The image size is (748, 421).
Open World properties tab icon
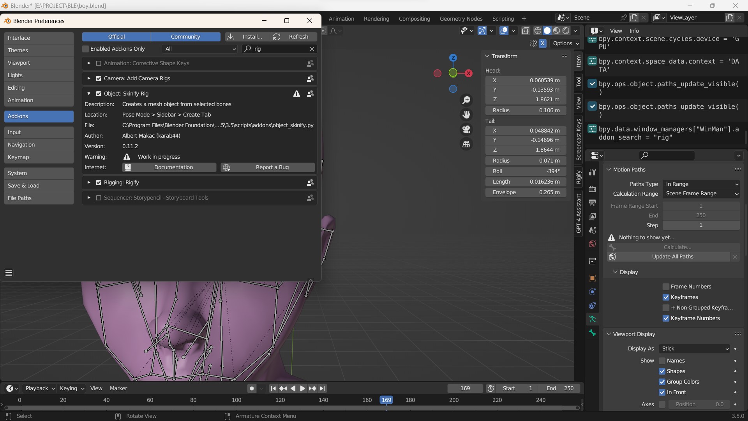click(593, 244)
